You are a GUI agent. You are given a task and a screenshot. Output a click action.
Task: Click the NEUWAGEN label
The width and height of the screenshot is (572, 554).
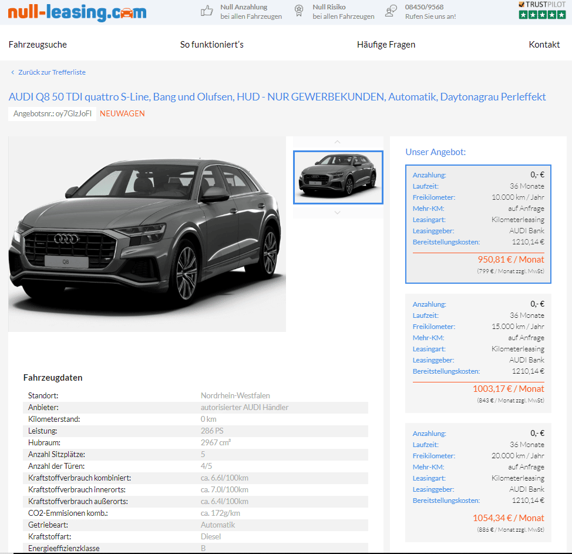pos(122,113)
